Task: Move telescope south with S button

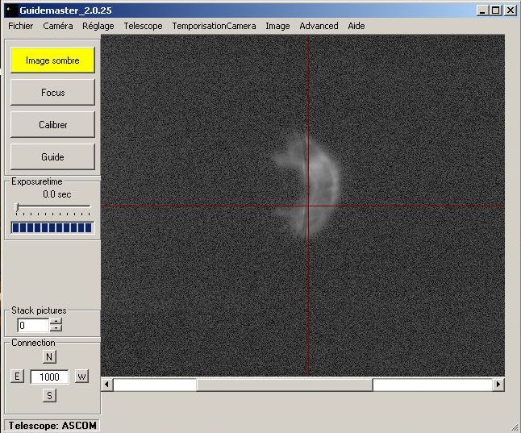Action: [49, 395]
